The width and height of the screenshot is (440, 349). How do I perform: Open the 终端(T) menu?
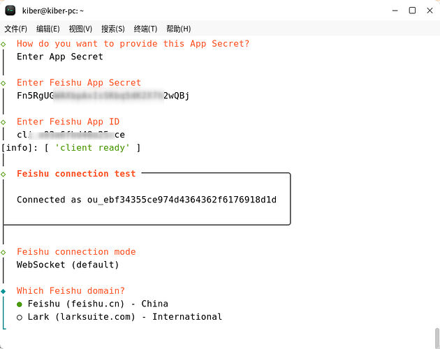pyautogui.click(x=145, y=29)
